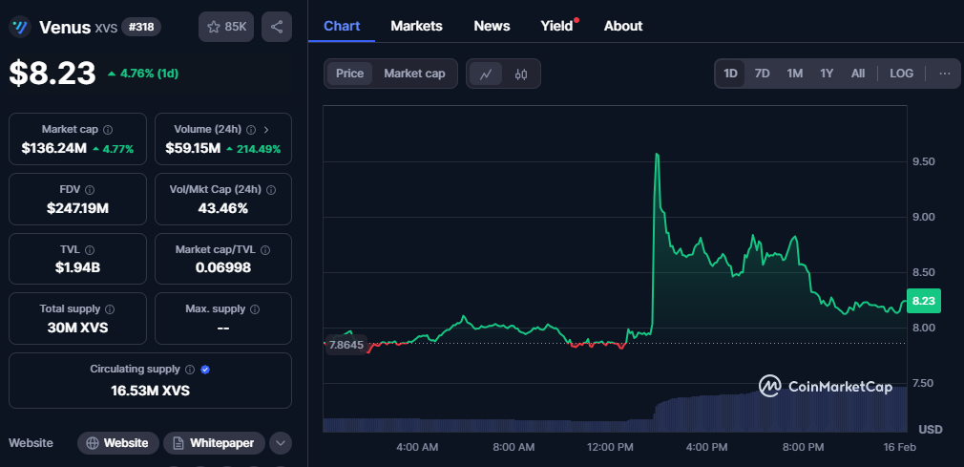Toggle chart to Market cap view

point(414,74)
